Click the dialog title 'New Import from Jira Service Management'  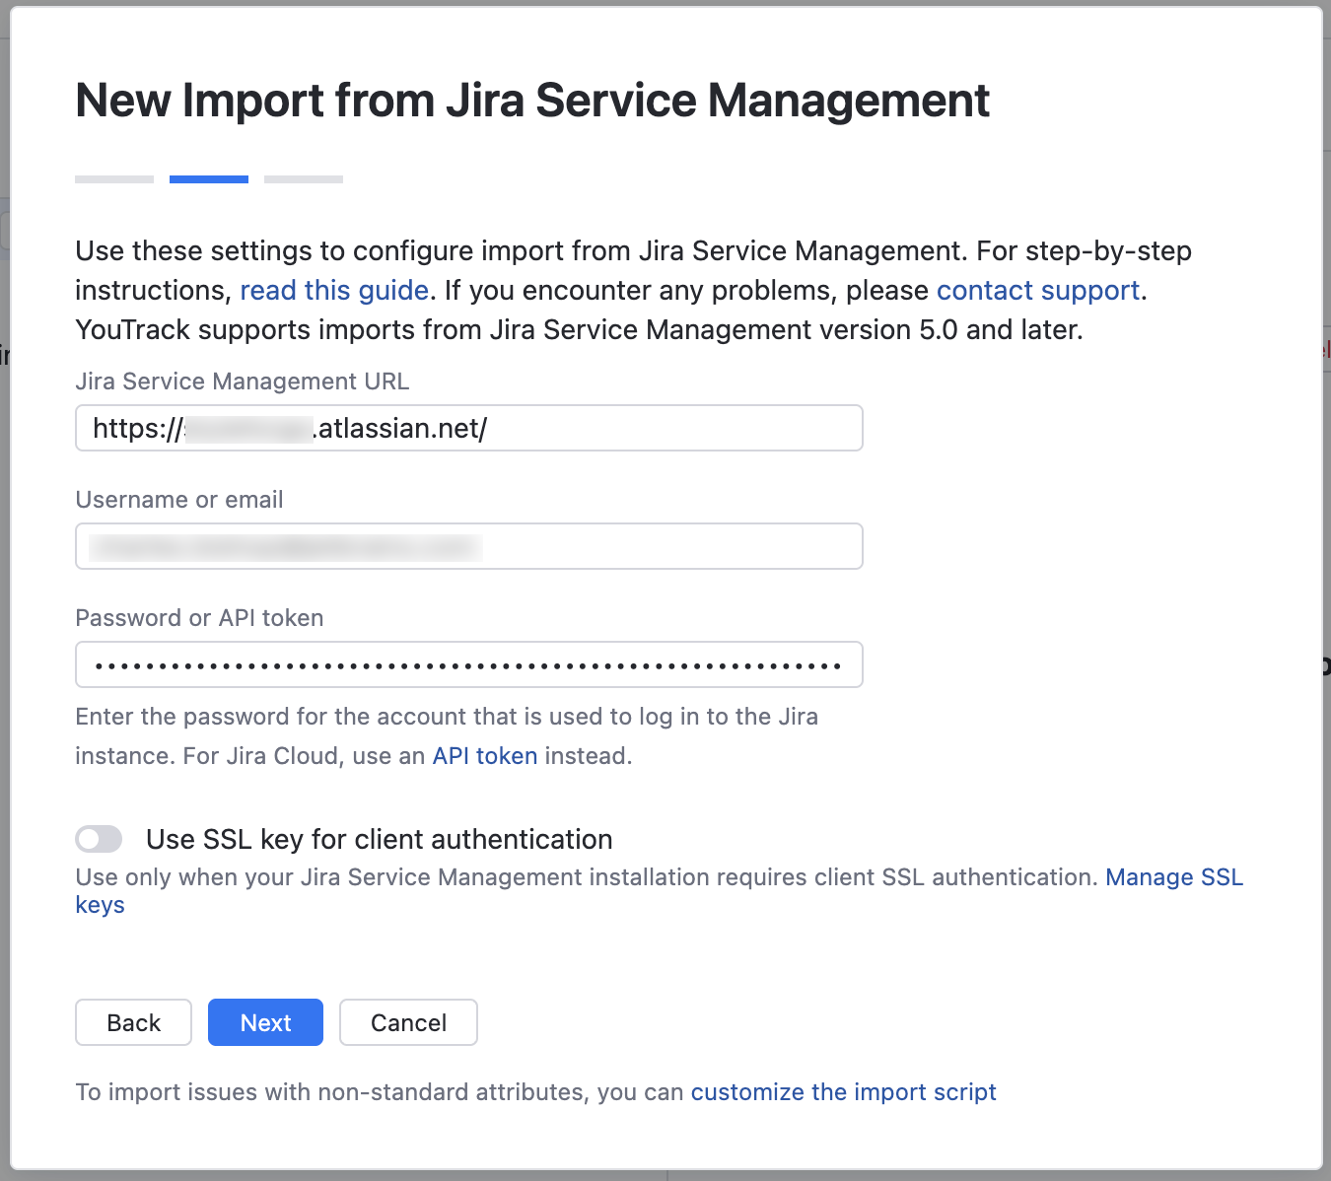point(532,100)
